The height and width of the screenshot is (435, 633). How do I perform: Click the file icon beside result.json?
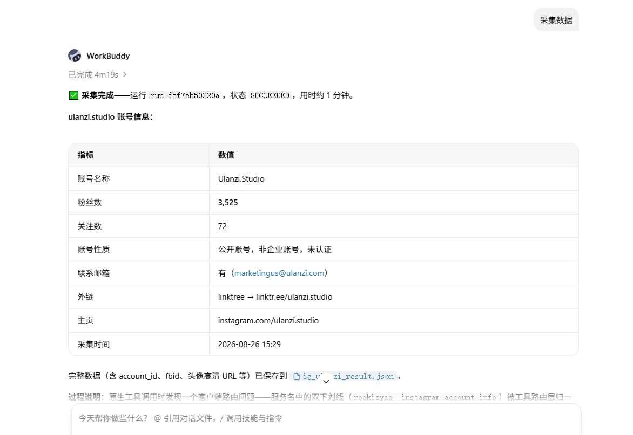tap(297, 376)
